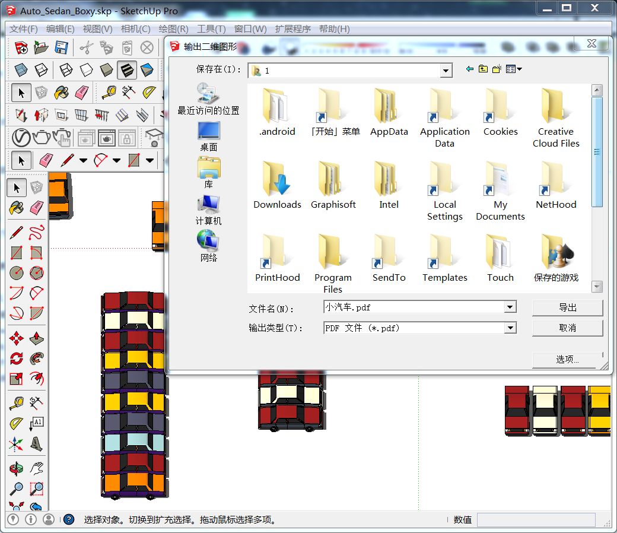Open the 相机(C) menu

pyautogui.click(x=135, y=28)
